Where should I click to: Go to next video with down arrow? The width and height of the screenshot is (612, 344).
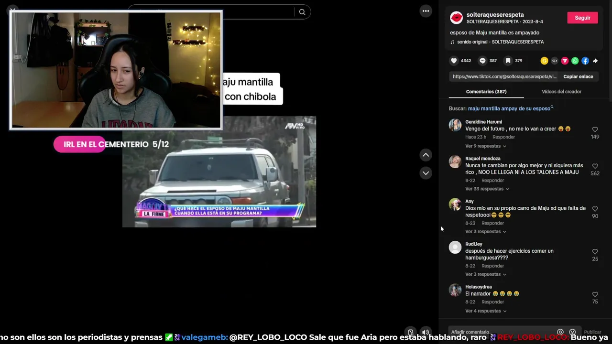pyautogui.click(x=426, y=173)
